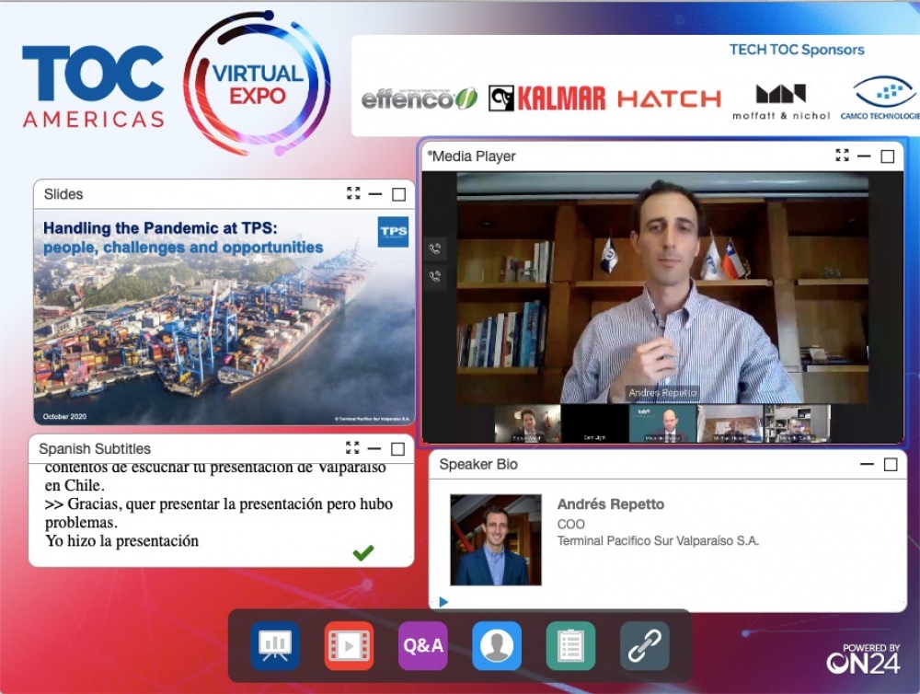Viewport: 920px width, 694px height.
Task: Click the 'en Chile.' subtitle line
Action: pos(75,486)
